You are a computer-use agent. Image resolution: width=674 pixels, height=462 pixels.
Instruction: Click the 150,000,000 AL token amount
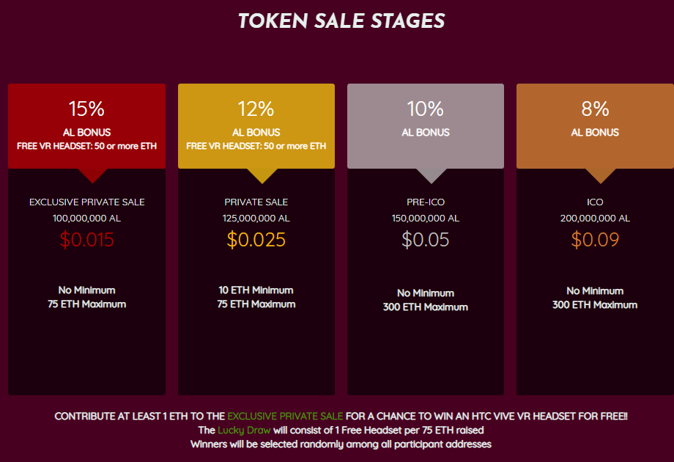pos(426,218)
